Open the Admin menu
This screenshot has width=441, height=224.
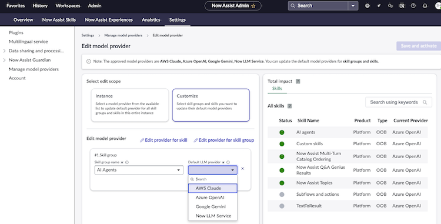pos(95,6)
